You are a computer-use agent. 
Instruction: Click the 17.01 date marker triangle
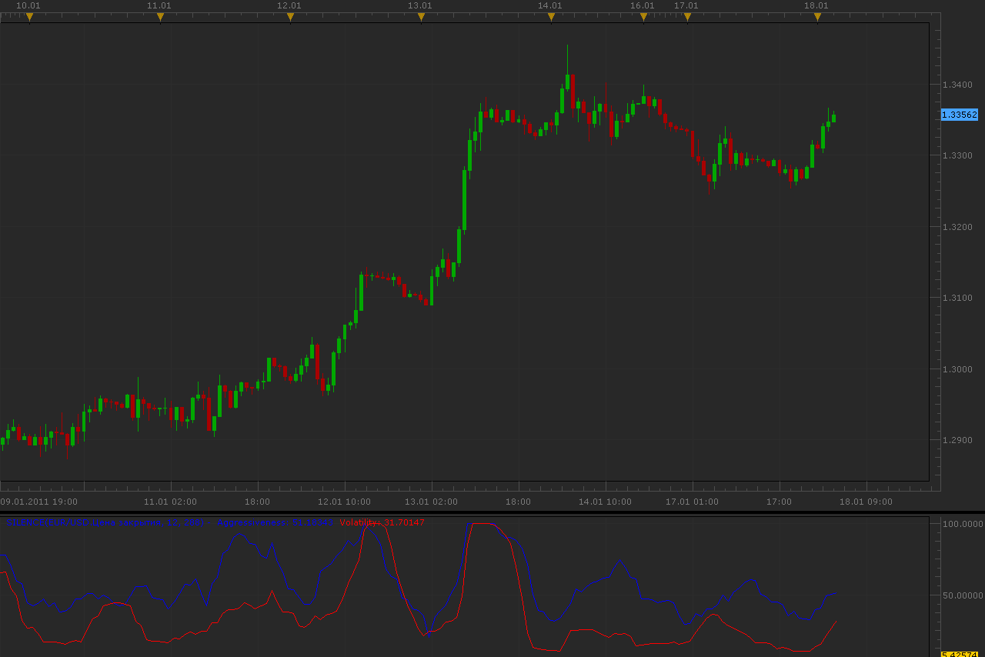(x=687, y=17)
